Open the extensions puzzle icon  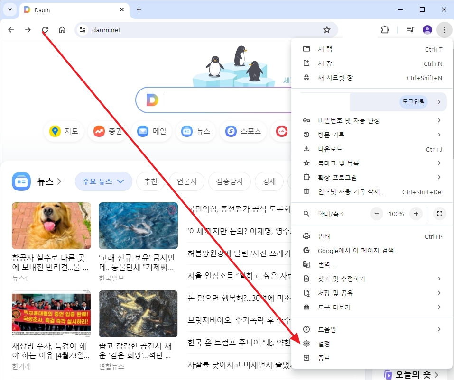(385, 29)
